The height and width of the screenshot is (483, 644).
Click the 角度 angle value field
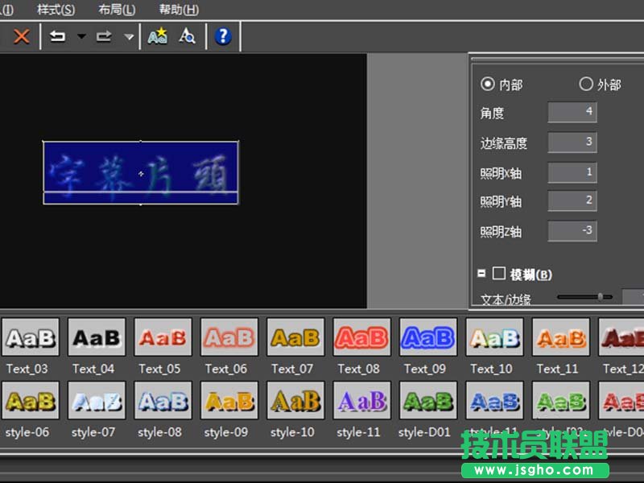tap(572, 113)
